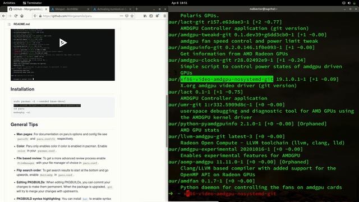Viewport: 359px width, 202px height.
Task: Click aur/amdfan terminal line
Action: click(x=212, y=181)
